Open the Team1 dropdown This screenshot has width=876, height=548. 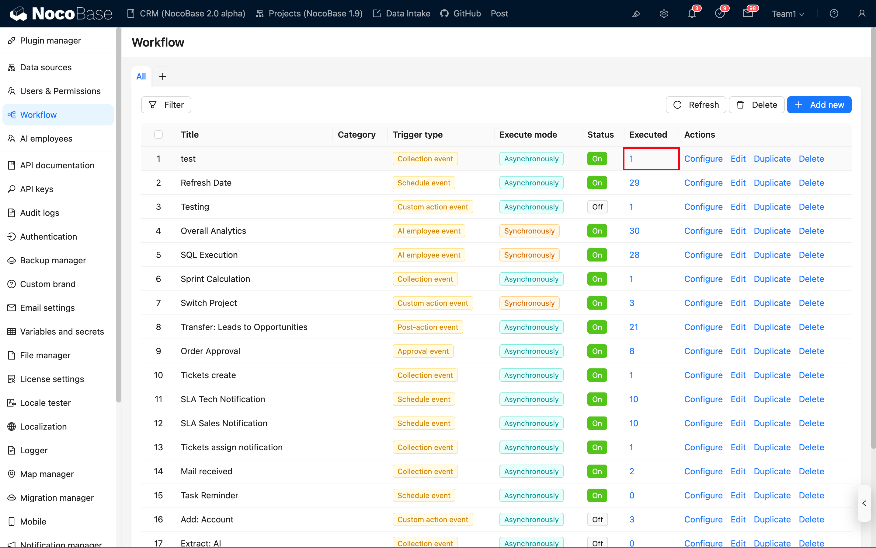(x=788, y=14)
